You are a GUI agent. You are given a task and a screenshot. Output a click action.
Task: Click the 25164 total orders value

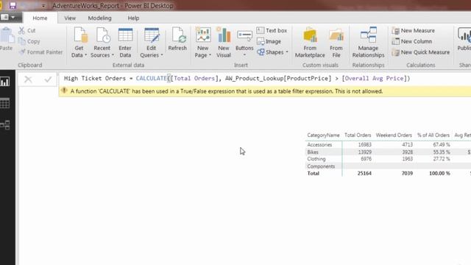pyautogui.click(x=364, y=173)
